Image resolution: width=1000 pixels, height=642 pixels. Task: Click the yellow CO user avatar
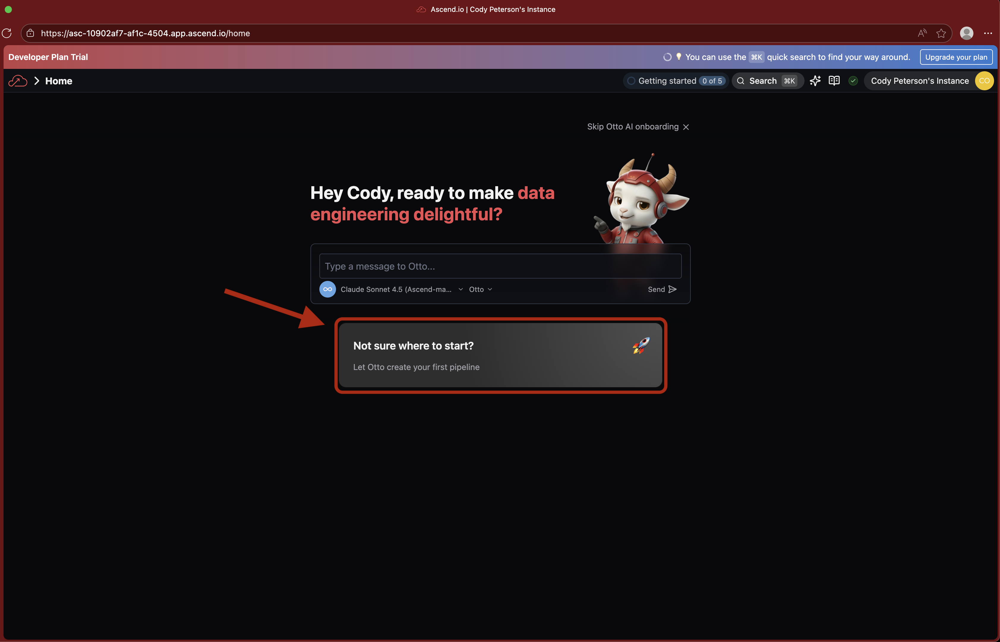click(x=984, y=81)
